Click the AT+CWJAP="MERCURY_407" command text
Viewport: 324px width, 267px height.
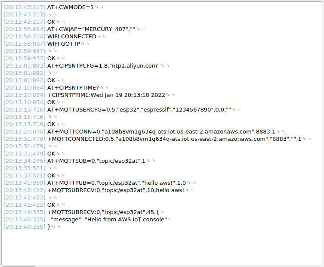point(91,29)
